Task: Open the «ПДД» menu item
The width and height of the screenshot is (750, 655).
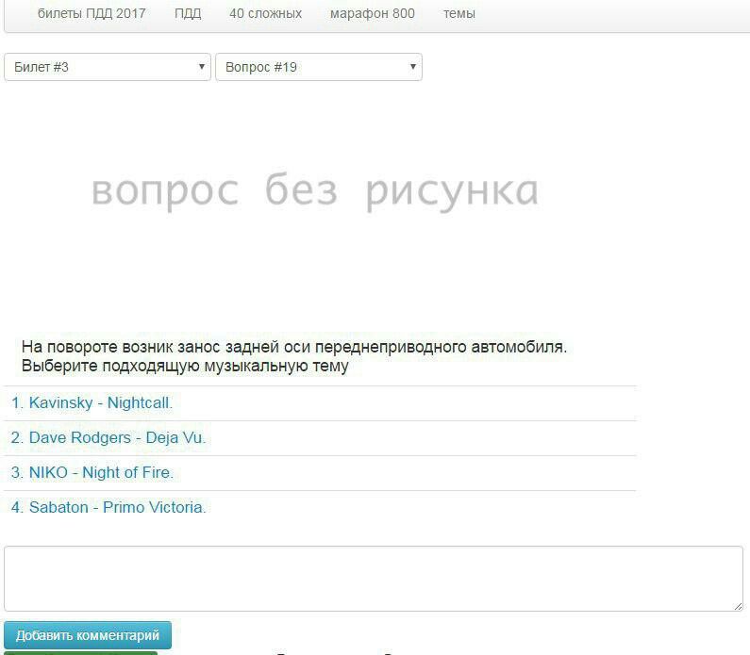Action: [188, 13]
